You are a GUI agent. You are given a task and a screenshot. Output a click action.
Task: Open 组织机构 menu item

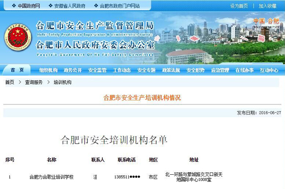click(x=48, y=70)
